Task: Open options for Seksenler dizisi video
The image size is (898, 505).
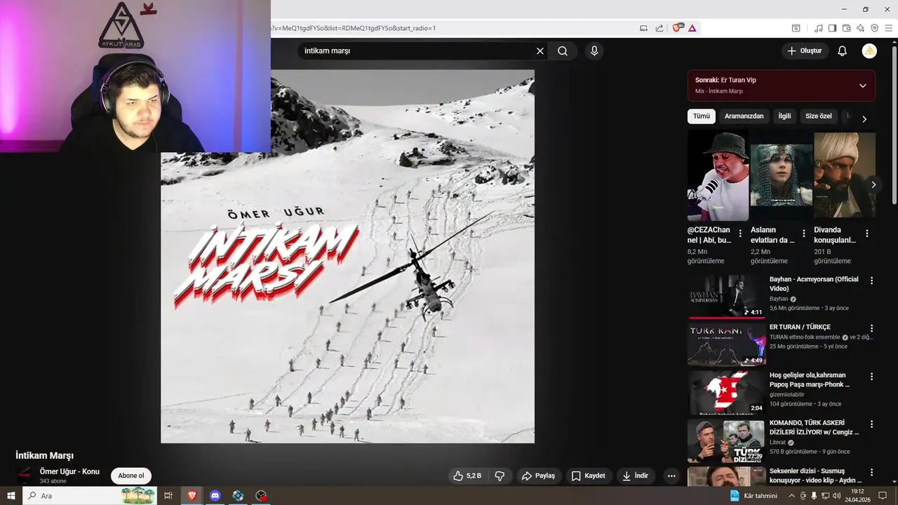Action: point(872,472)
